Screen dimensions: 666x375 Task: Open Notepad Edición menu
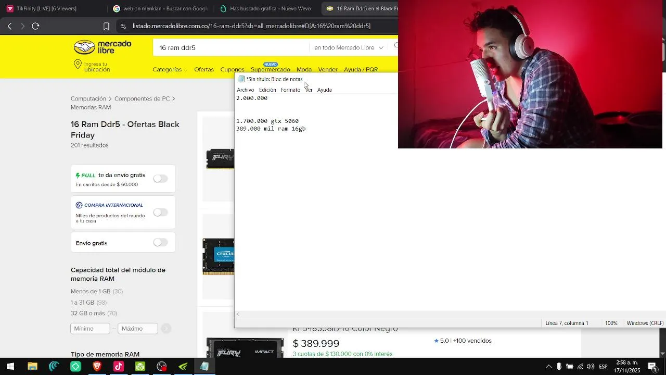pyautogui.click(x=267, y=90)
